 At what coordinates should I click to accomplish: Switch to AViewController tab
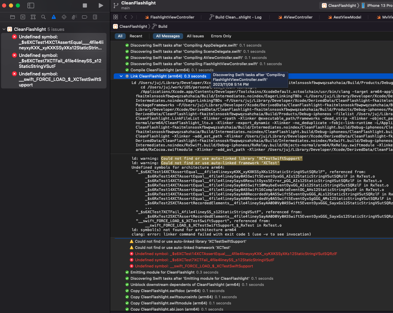point(295,17)
